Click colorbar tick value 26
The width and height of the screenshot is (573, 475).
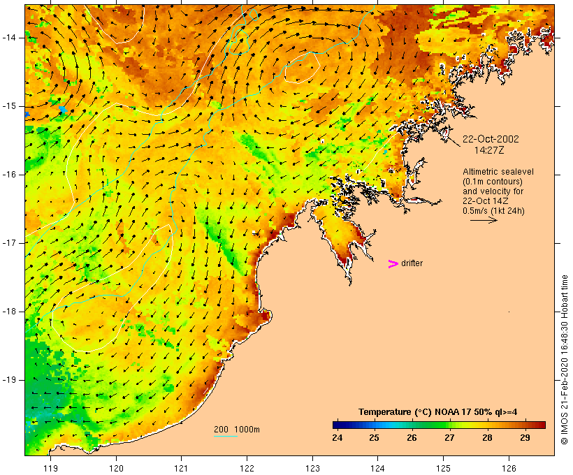(x=412, y=437)
